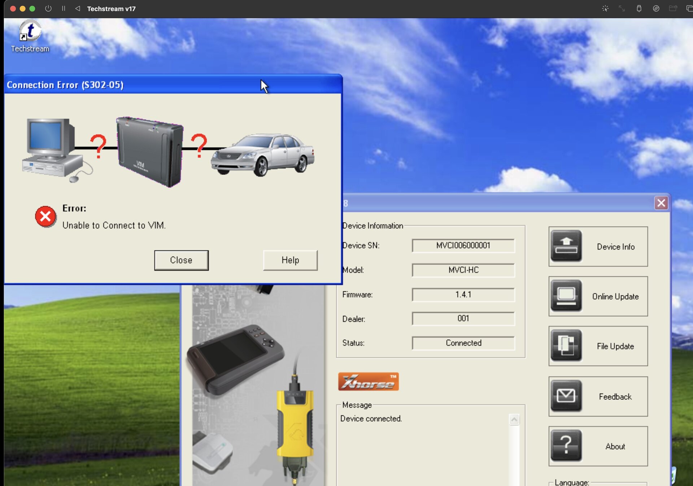Open the Techstream desktop shortcut icon
This screenshot has width=693, height=486.
(x=30, y=36)
